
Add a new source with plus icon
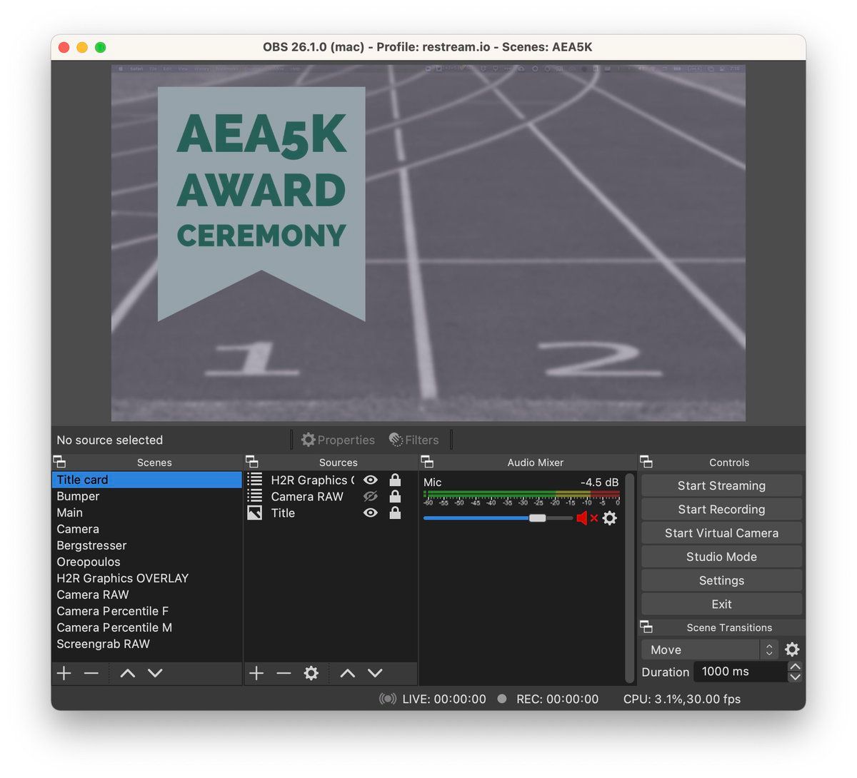[256, 673]
